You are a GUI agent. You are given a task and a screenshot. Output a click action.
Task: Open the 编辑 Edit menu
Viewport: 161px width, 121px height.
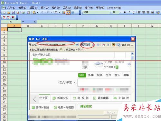[22, 8]
